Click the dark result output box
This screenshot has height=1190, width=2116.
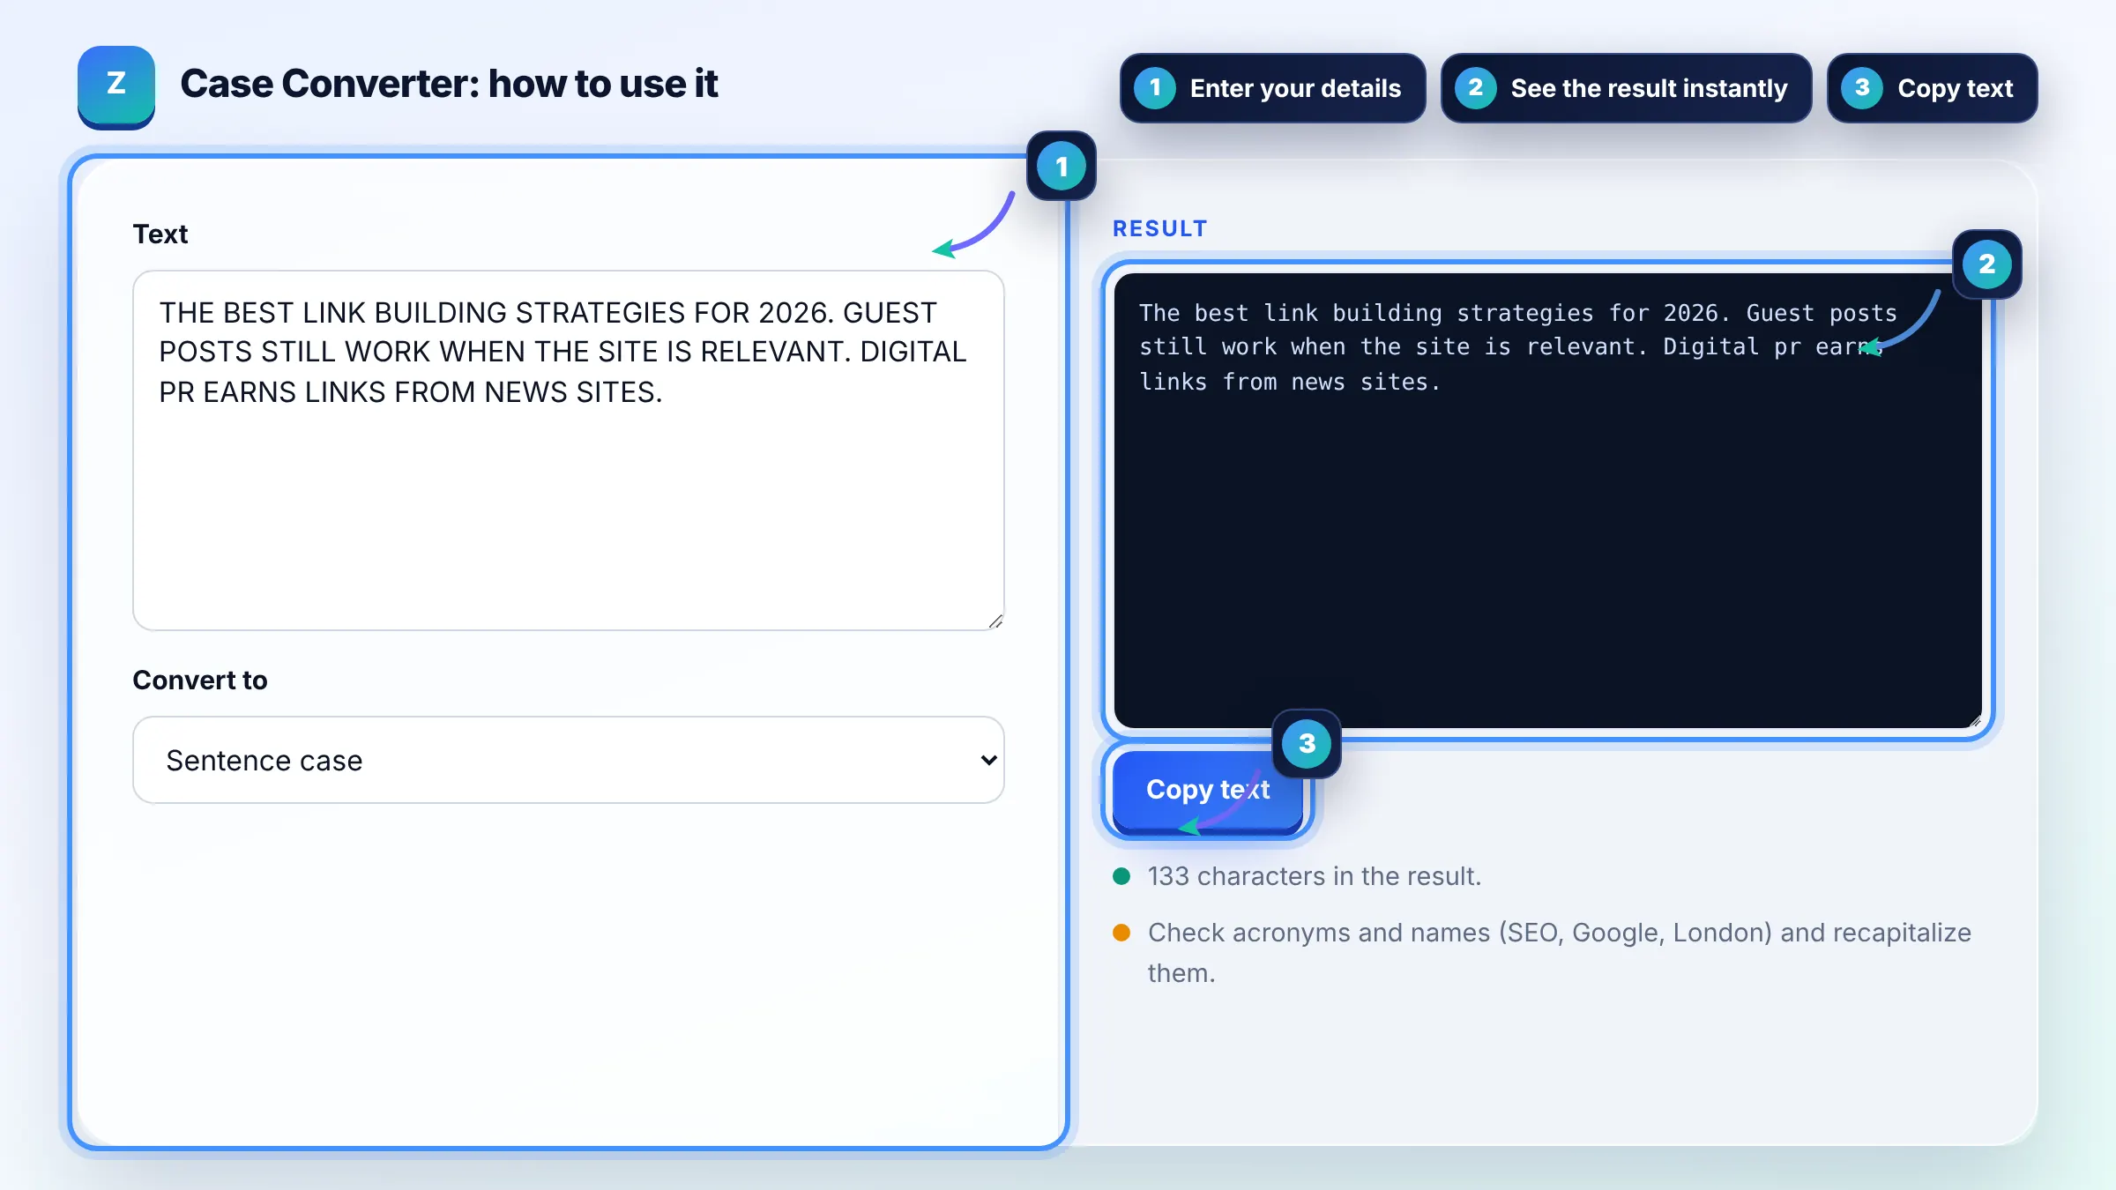tap(1547, 500)
